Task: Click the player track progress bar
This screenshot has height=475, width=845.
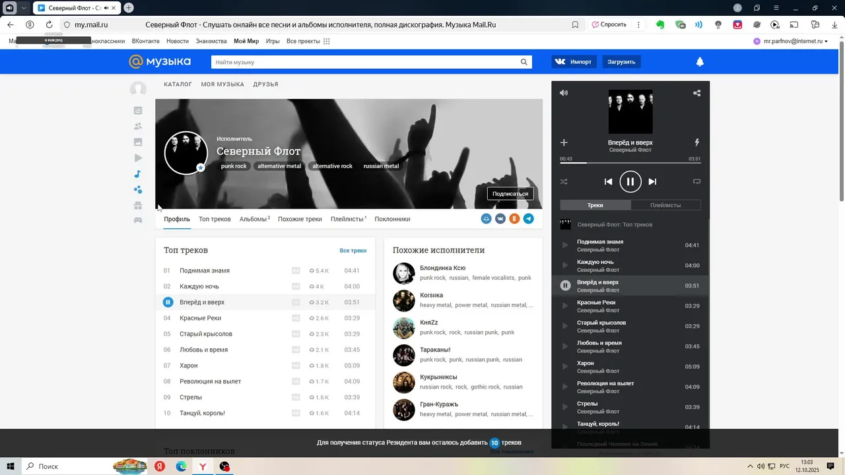Action: 630,163
